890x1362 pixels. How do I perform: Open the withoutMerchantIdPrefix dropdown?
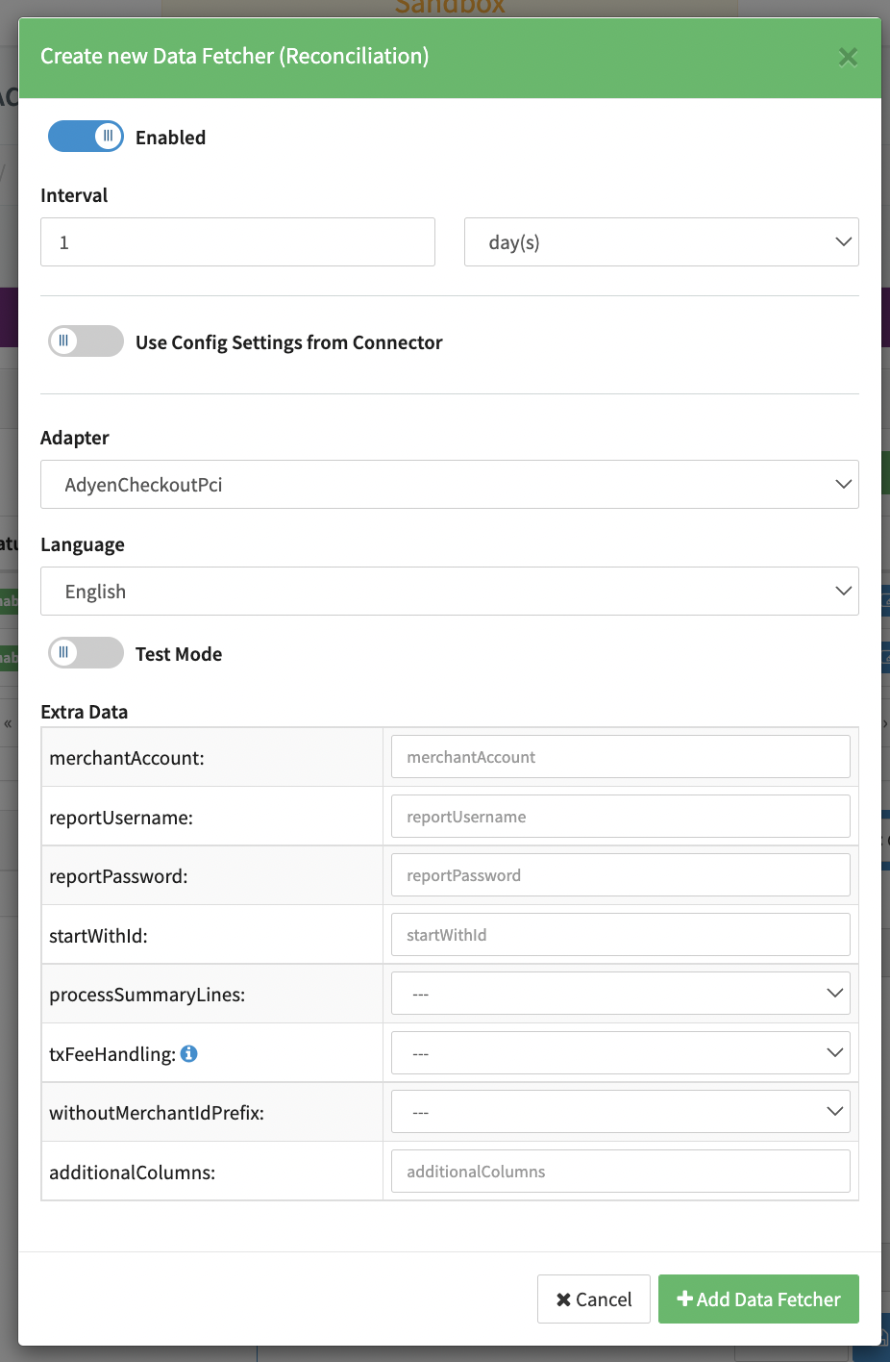pyautogui.click(x=620, y=1112)
